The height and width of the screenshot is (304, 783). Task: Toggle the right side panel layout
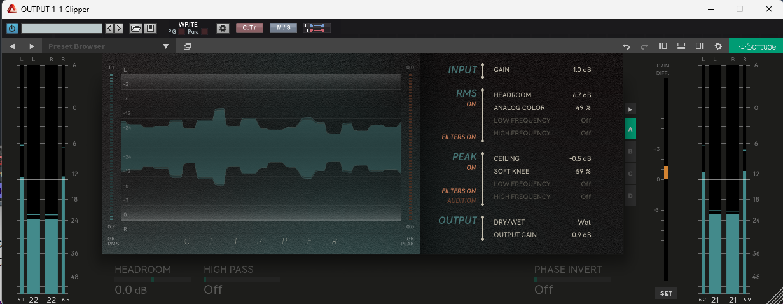pyautogui.click(x=699, y=46)
